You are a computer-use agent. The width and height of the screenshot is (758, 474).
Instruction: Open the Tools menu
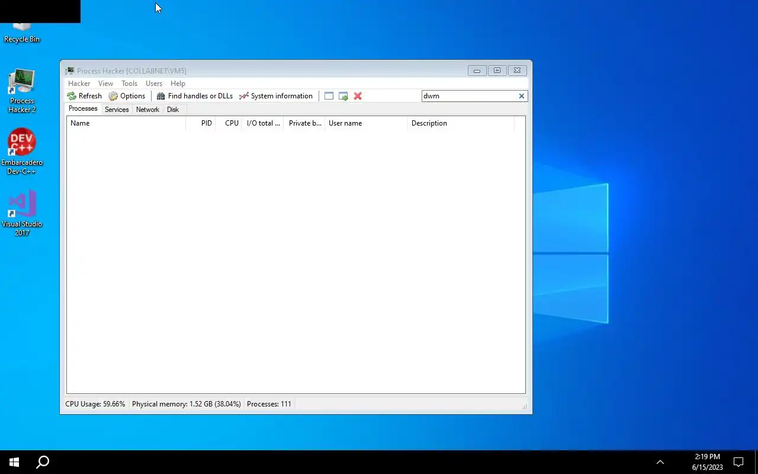[129, 84]
